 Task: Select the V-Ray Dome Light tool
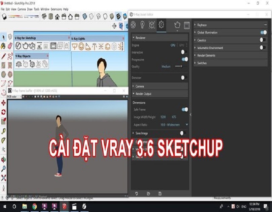coord(108,47)
